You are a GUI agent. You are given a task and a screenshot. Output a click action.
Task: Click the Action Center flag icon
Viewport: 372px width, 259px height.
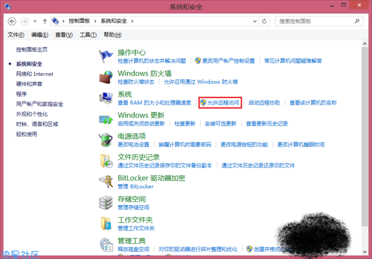[106, 56]
